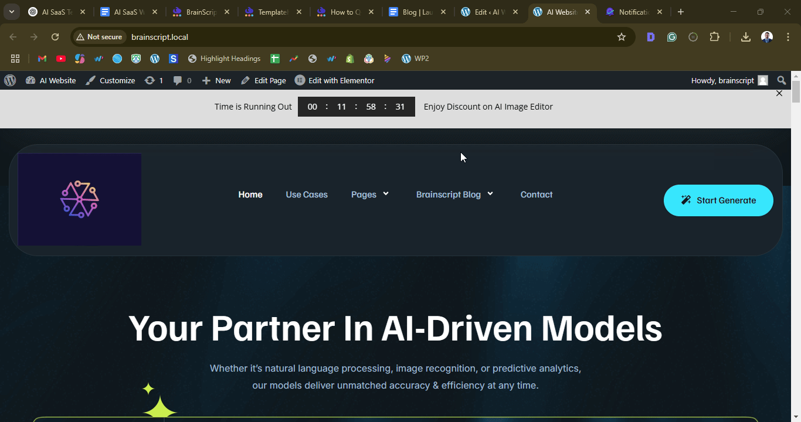The height and width of the screenshot is (422, 801).
Task: Click the countdown hours value 11
Action: [x=341, y=107]
